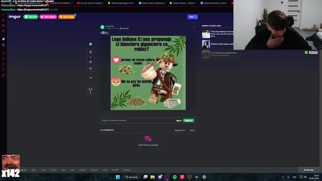Open Apple Music taskbar icon
Viewport: 322px width, 181px height.
tap(182, 177)
